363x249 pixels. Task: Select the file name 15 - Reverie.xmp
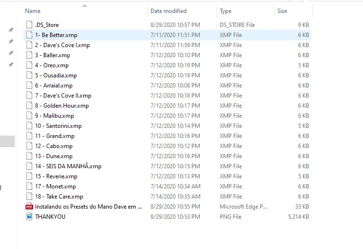pyautogui.click(x=56, y=176)
